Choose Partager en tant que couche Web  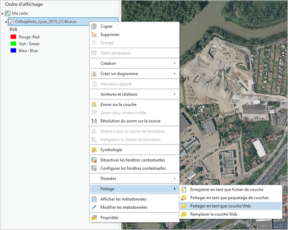click(x=231, y=206)
